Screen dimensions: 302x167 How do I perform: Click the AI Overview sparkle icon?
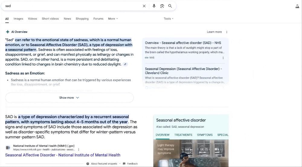8,32
